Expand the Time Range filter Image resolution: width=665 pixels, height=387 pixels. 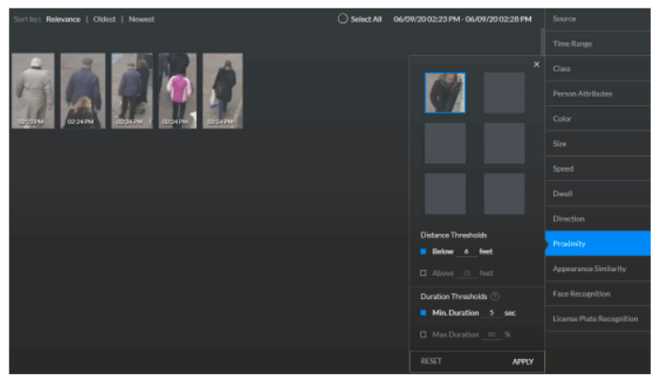(x=597, y=44)
